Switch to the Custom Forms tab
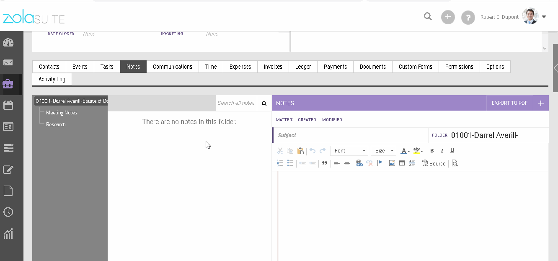Image resolution: width=558 pixels, height=261 pixels. pyautogui.click(x=416, y=67)
